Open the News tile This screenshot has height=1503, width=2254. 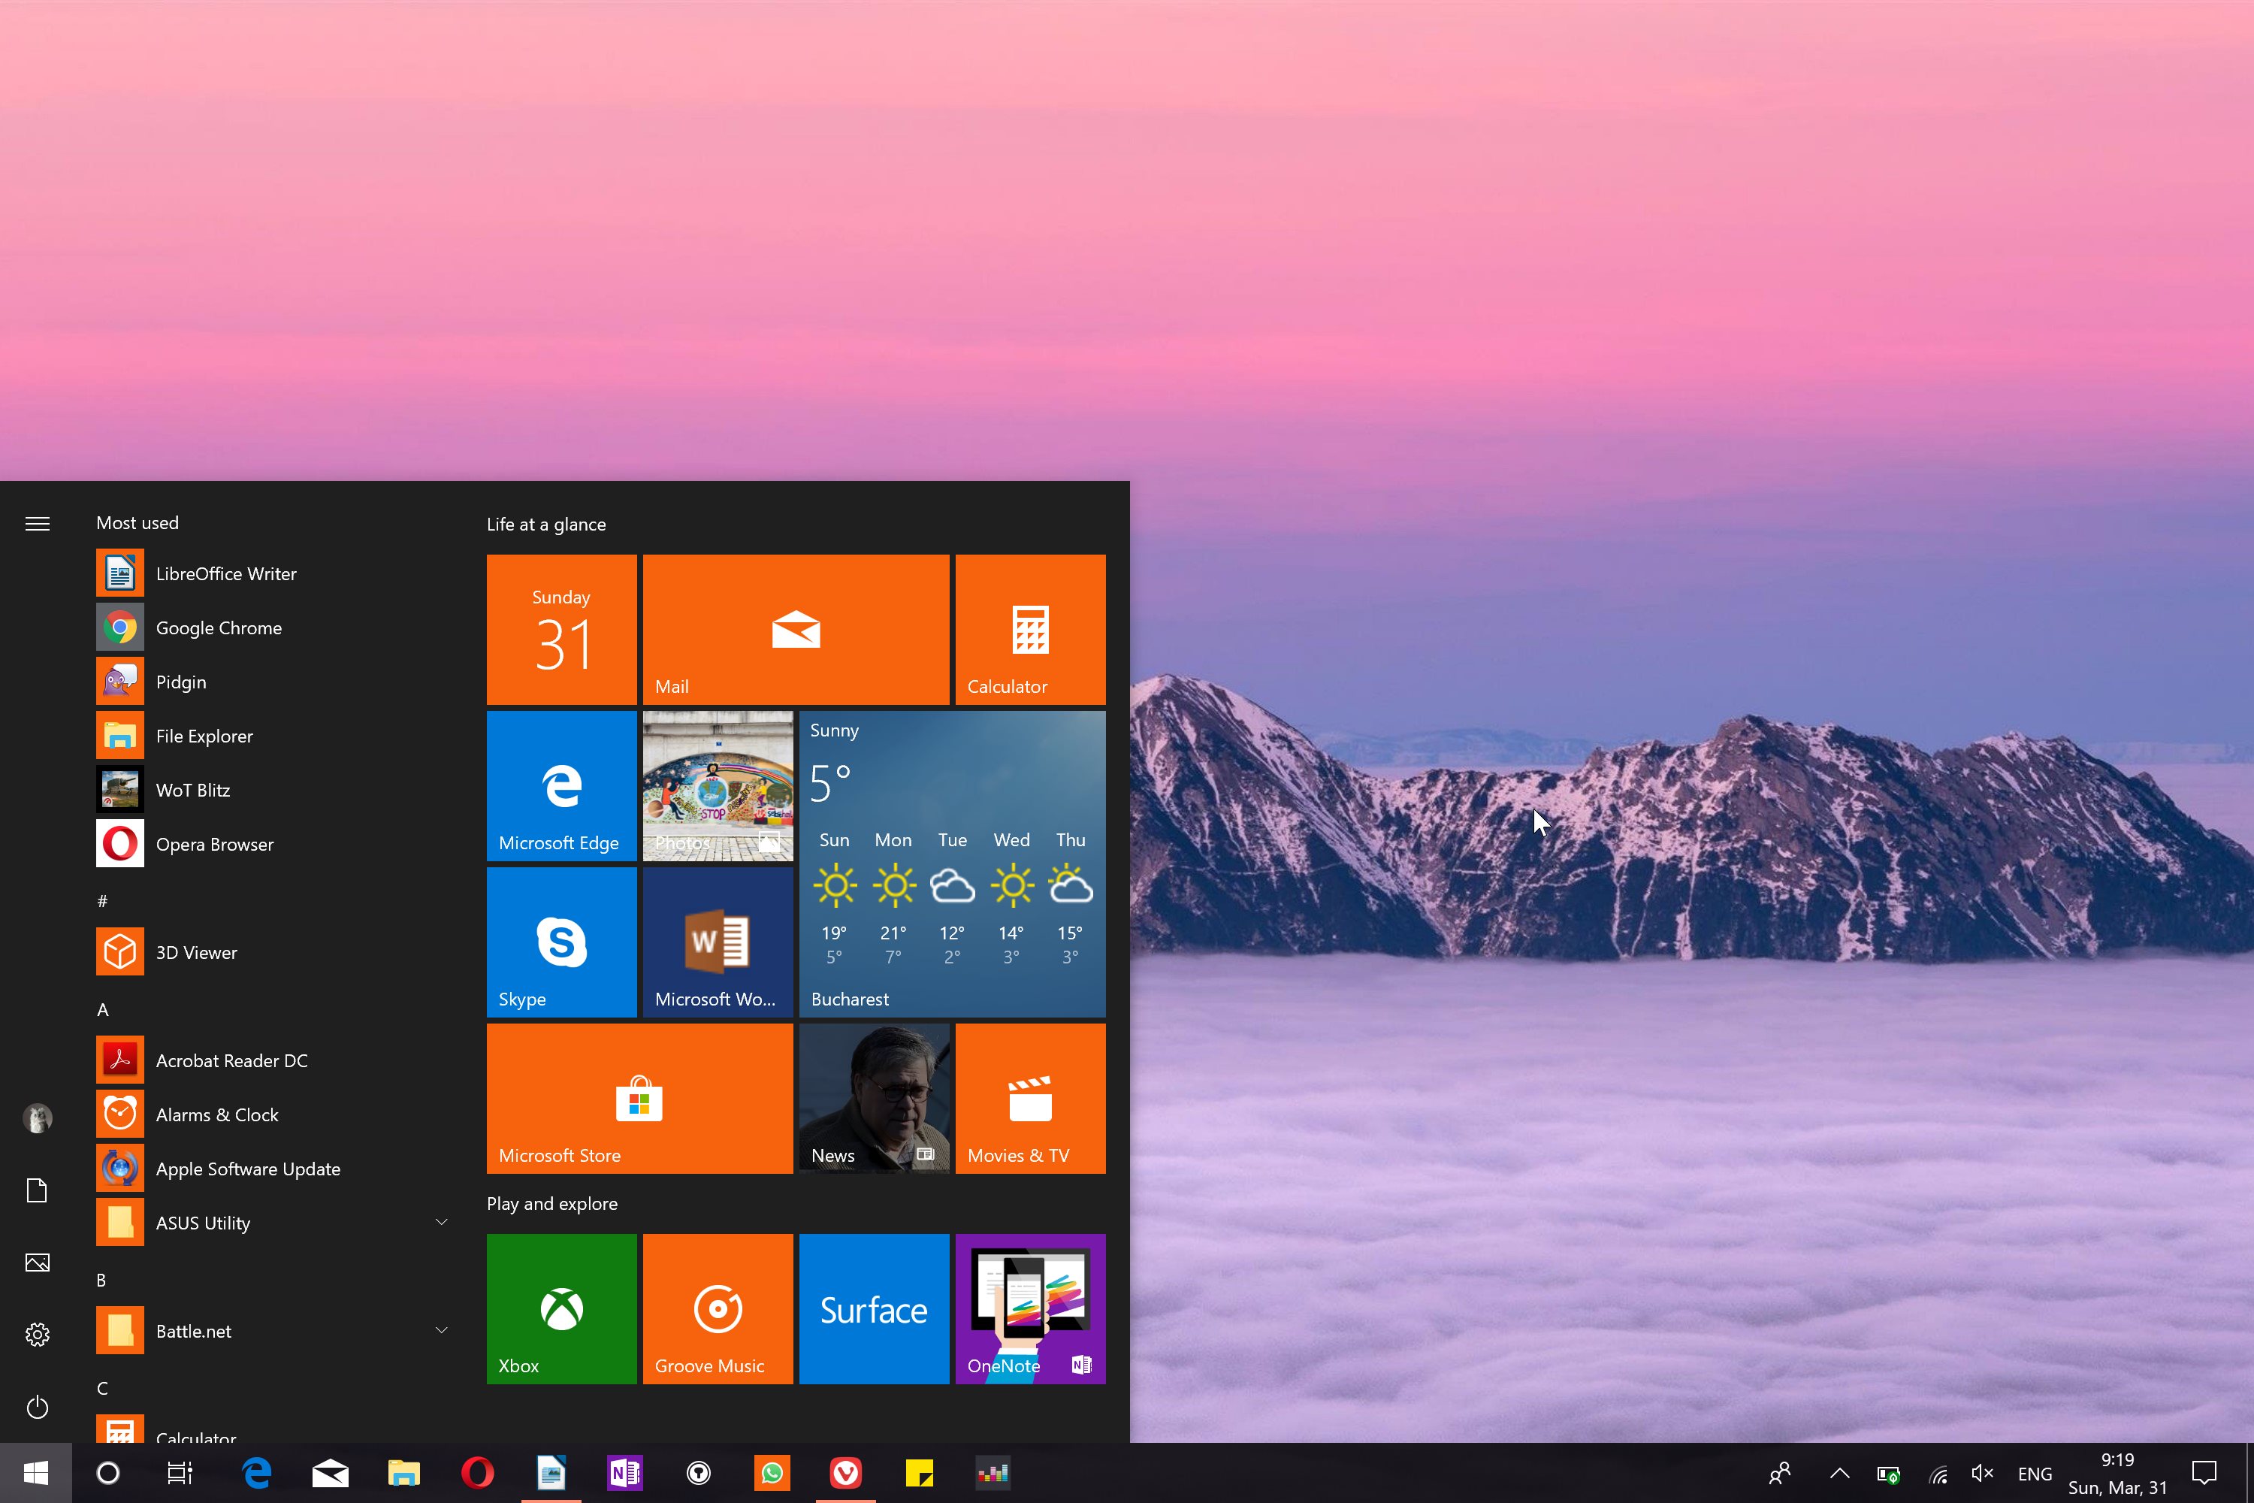tap(874, 1099)
